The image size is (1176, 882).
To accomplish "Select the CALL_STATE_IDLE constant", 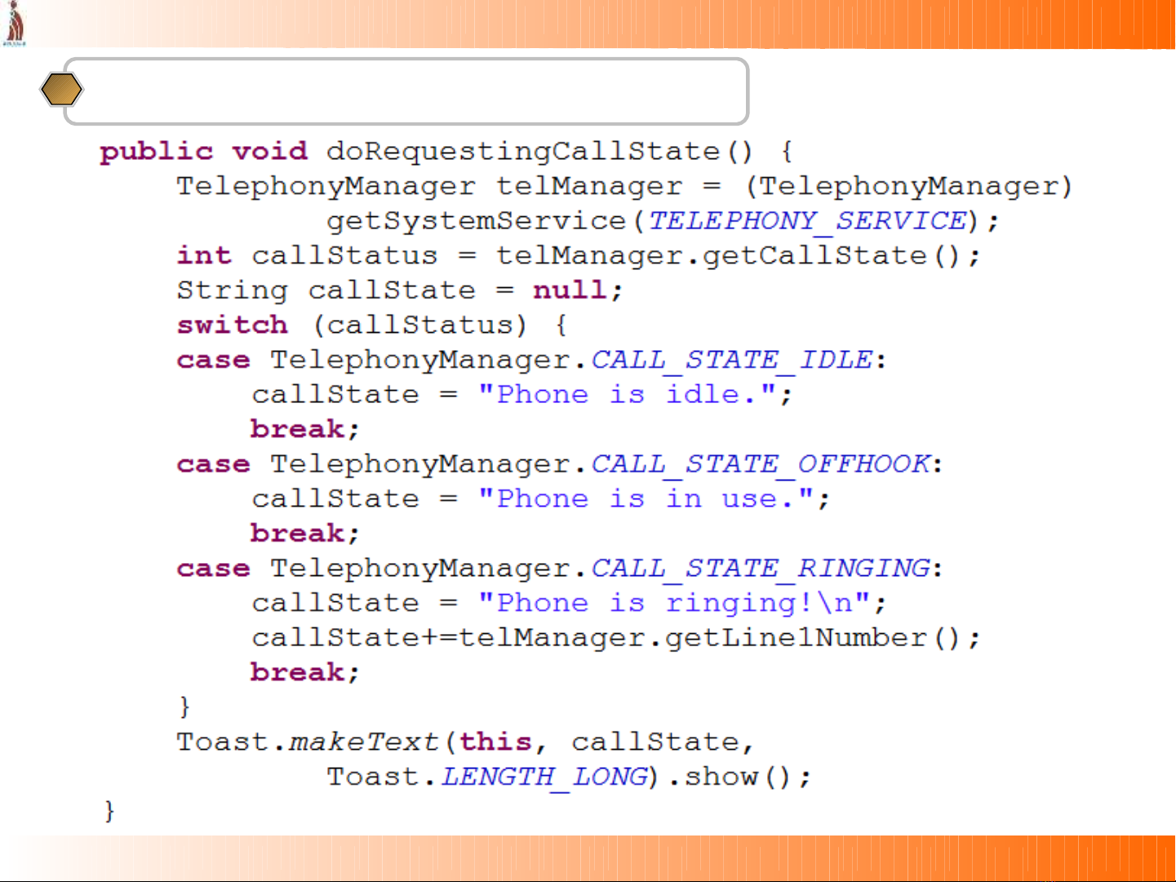I will pyautogui.click(x=732, y=360).
